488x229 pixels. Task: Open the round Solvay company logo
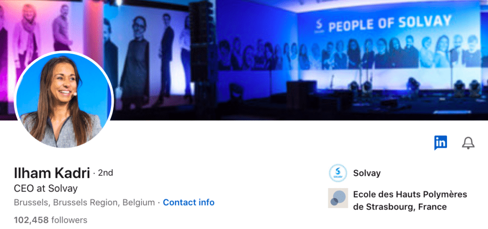tap(338, 173)
